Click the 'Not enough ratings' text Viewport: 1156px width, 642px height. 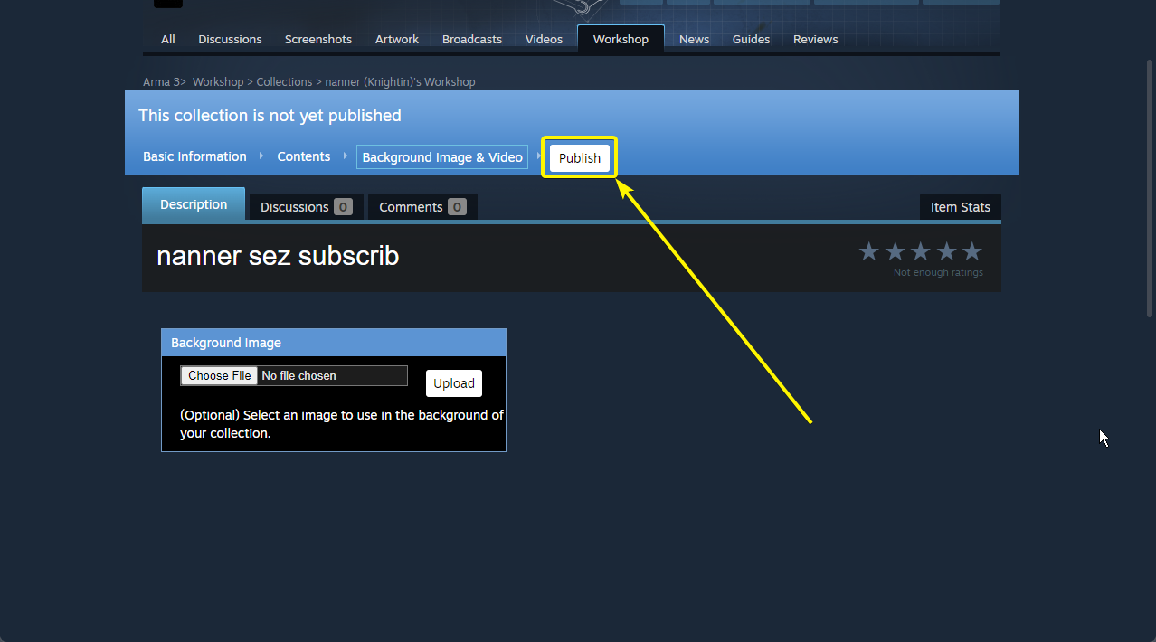point(938,272)
